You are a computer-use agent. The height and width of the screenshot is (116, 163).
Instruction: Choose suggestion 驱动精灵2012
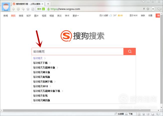[41, 86]
